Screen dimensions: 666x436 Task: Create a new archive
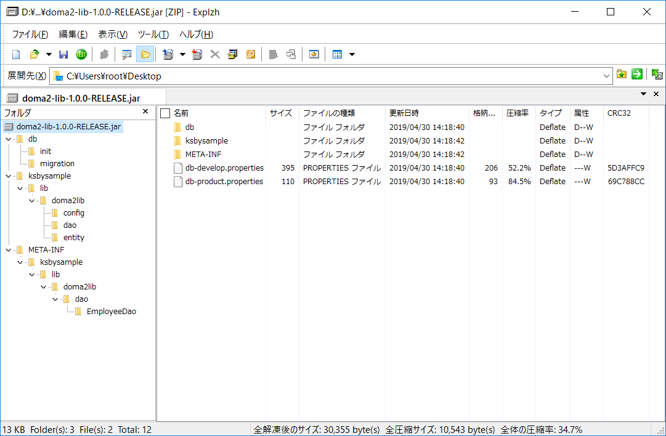16,54
